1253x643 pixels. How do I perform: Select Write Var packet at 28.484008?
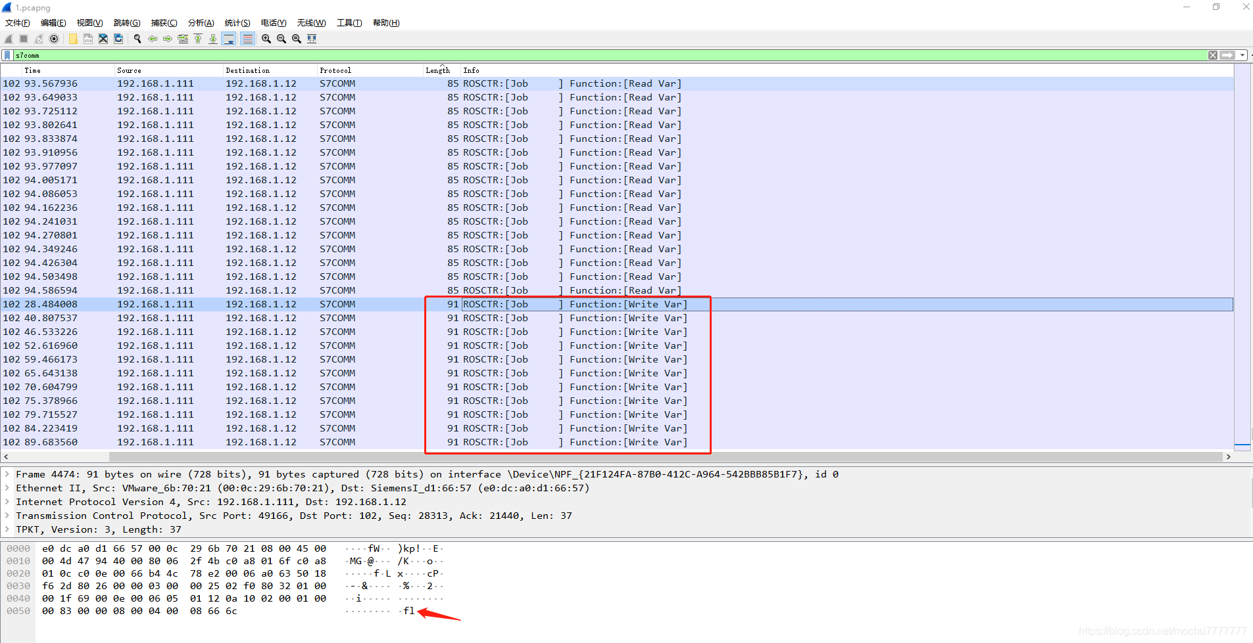pyautogui.click(x=617, y=304)
